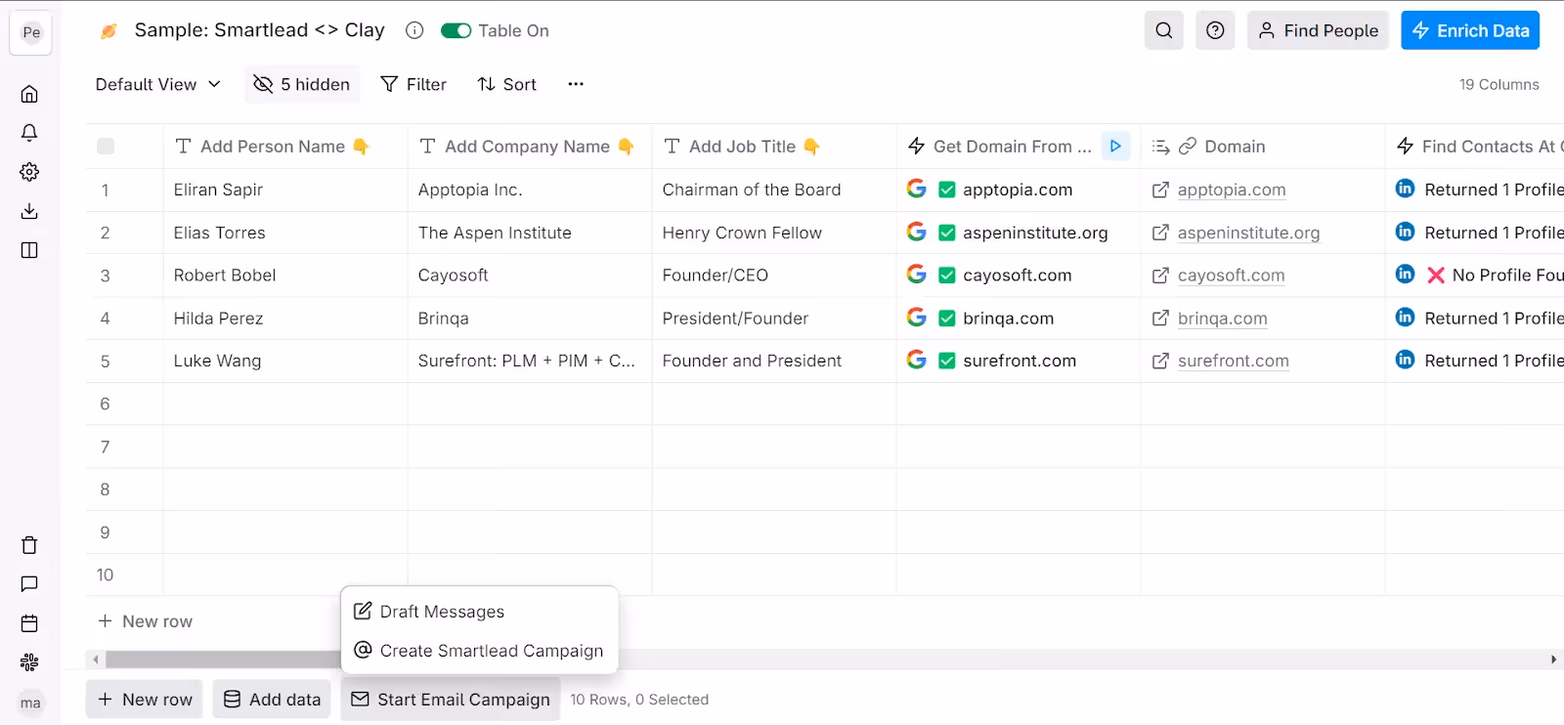Toggle the Table On switch
The width and height of the screenshot is (1564, 725).
pyautogui.click(x=456, y=30)
